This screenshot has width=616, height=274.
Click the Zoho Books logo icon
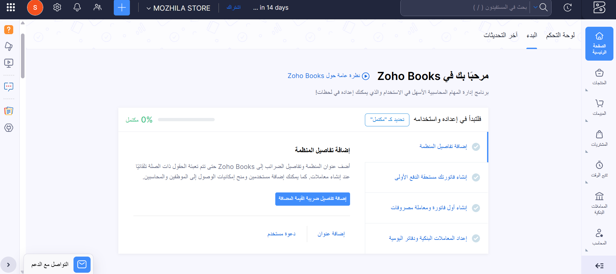pos(599,7)
